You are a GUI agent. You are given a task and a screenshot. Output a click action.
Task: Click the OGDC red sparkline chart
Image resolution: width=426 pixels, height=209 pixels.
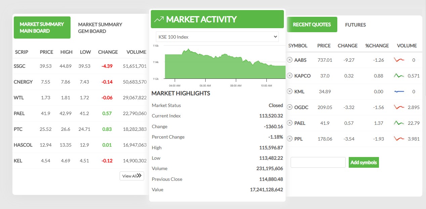pos(399,107)
